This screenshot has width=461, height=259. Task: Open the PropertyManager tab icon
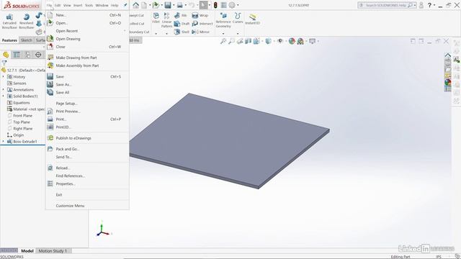pos(17,55)
